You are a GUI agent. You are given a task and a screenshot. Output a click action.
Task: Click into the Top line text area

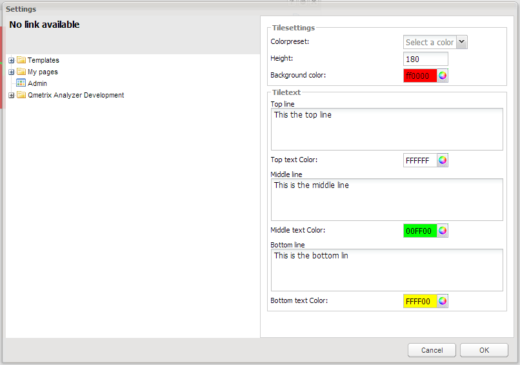pyautogui.click(x=387, y=129)
